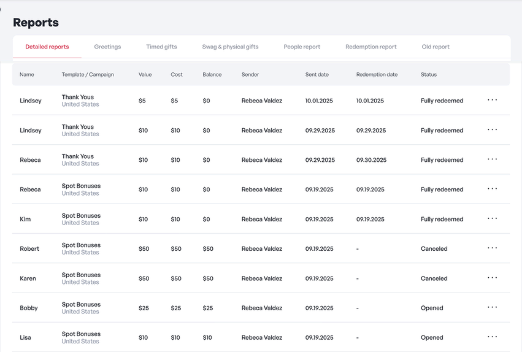The height and width of the screenshot is (352, 522).
Task: Click Spot Bonuses template in Kim's row
Action: 81,216
